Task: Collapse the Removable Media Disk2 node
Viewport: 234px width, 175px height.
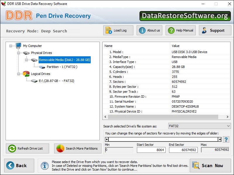Action: (26, 60)
